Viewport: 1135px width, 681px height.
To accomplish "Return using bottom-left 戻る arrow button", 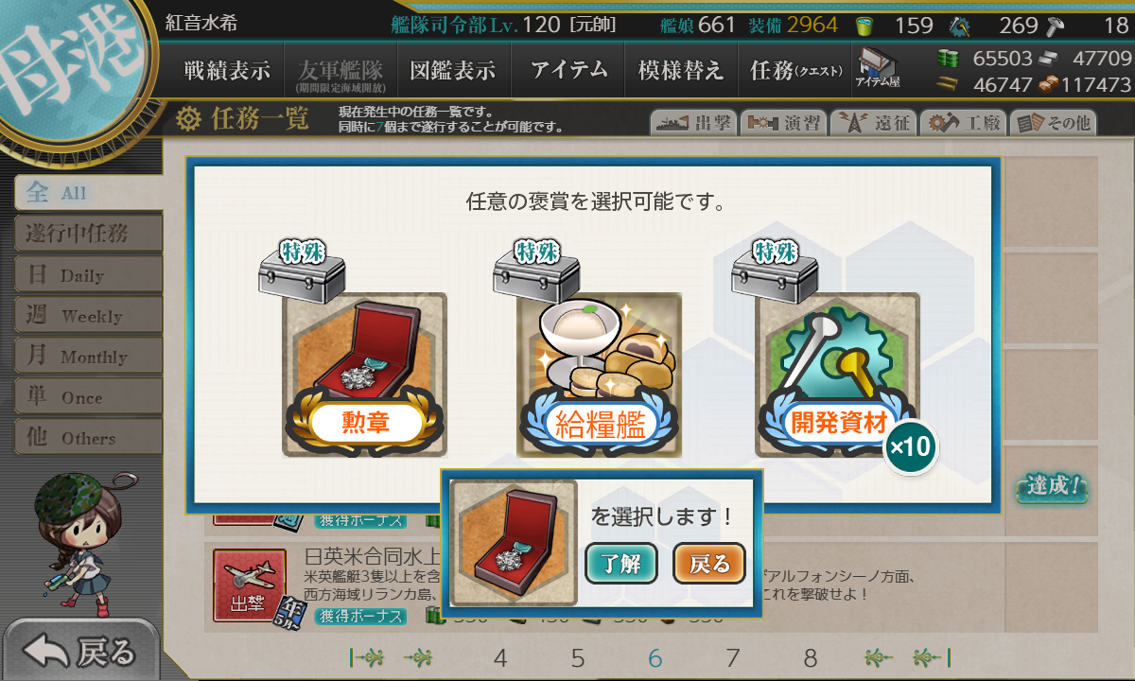I will tap(79, 652).
